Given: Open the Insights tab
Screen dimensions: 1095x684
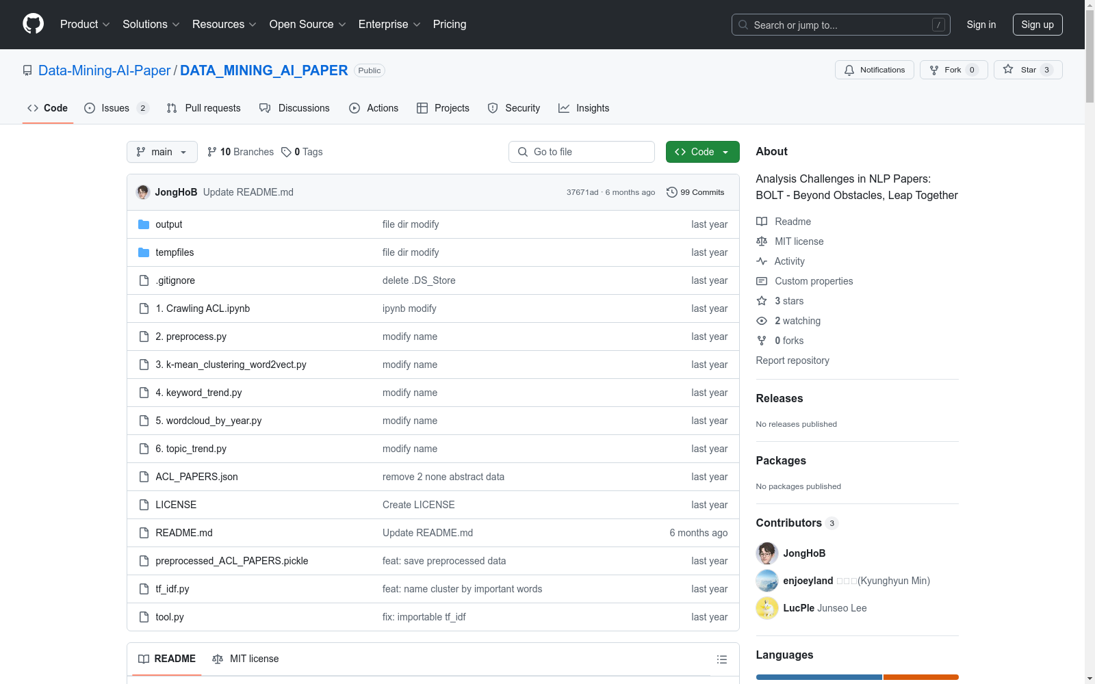Looking at the screenshot, I should click(x=584, y=108).
